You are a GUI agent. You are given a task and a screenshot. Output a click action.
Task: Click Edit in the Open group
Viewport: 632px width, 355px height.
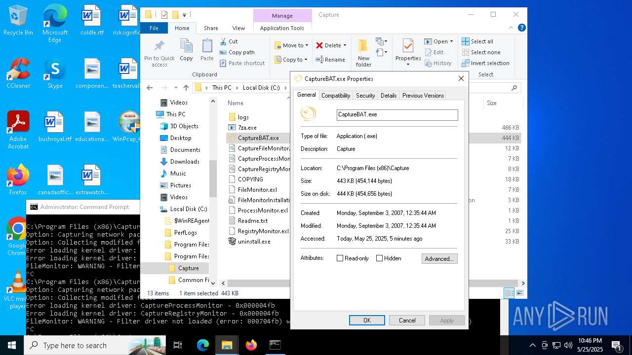(434, 52)
